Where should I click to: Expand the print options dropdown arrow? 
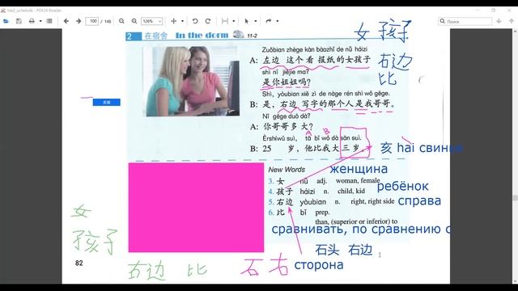click(x=40, y=21)
